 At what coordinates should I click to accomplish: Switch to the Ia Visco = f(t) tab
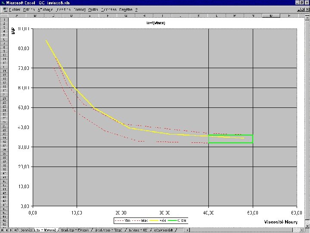pos(138,230)
